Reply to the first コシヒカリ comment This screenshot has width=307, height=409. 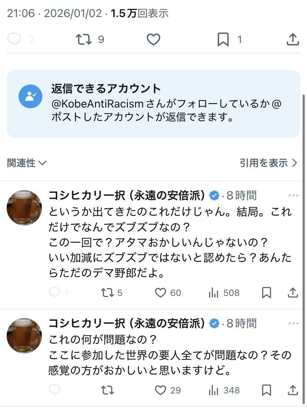click(55, 293)
